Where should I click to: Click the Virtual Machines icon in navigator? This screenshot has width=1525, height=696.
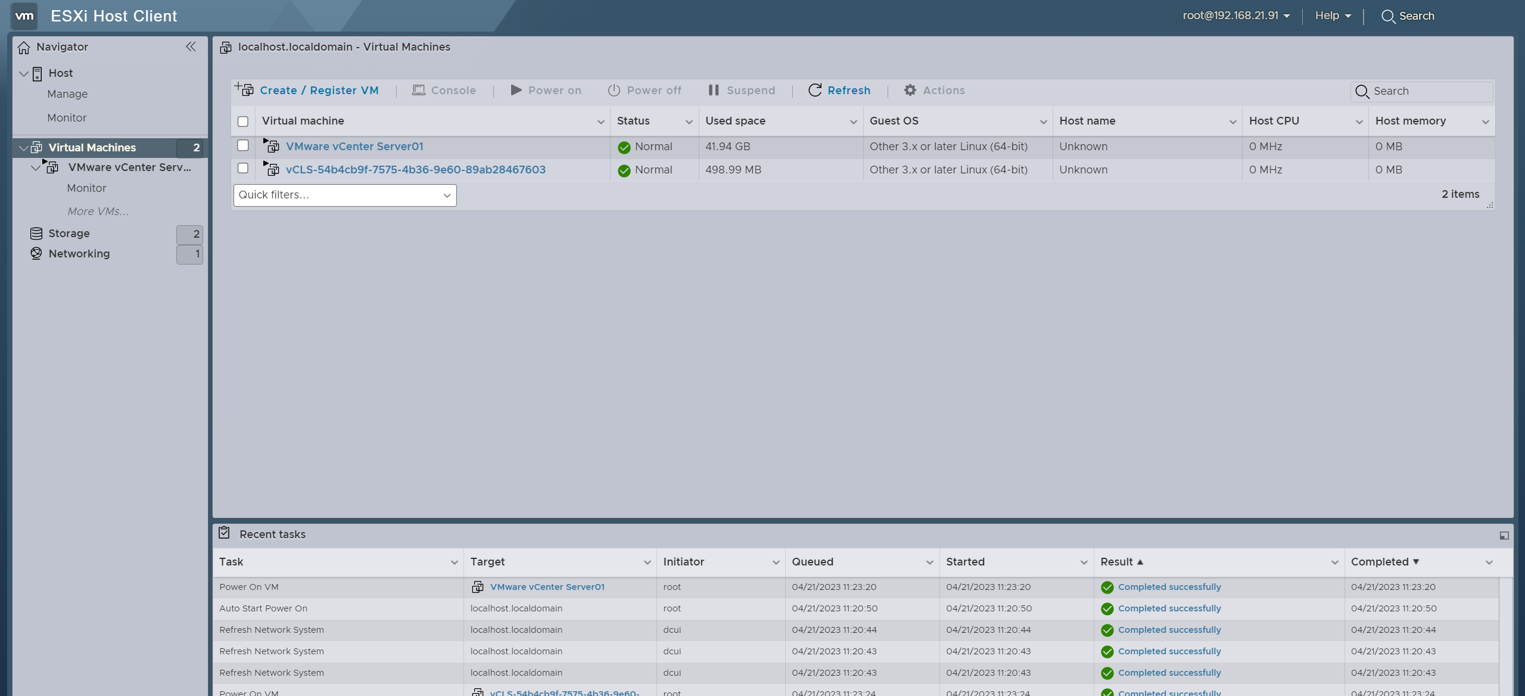click(x=37, y=147)
